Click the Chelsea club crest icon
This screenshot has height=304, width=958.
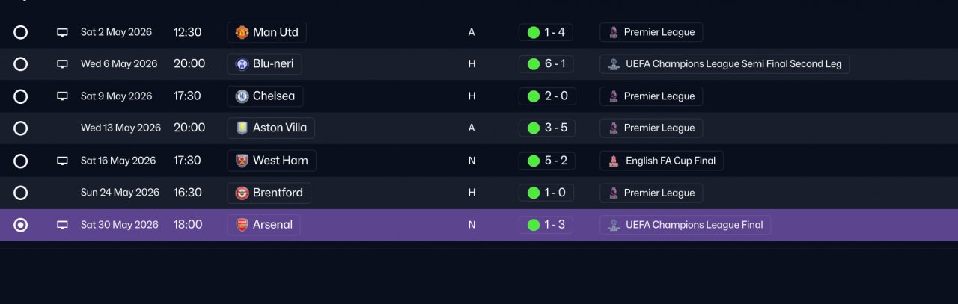(x=242, y=96)
